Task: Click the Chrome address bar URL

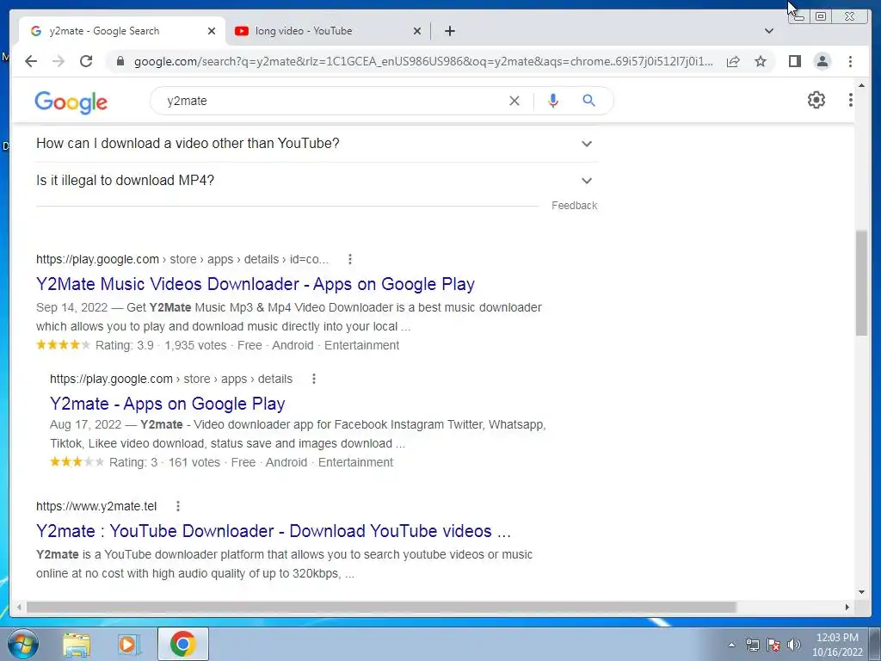Action: pos(423,61)
